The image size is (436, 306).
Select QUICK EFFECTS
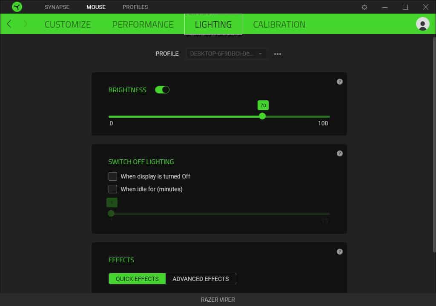click(x=137, y=278)
